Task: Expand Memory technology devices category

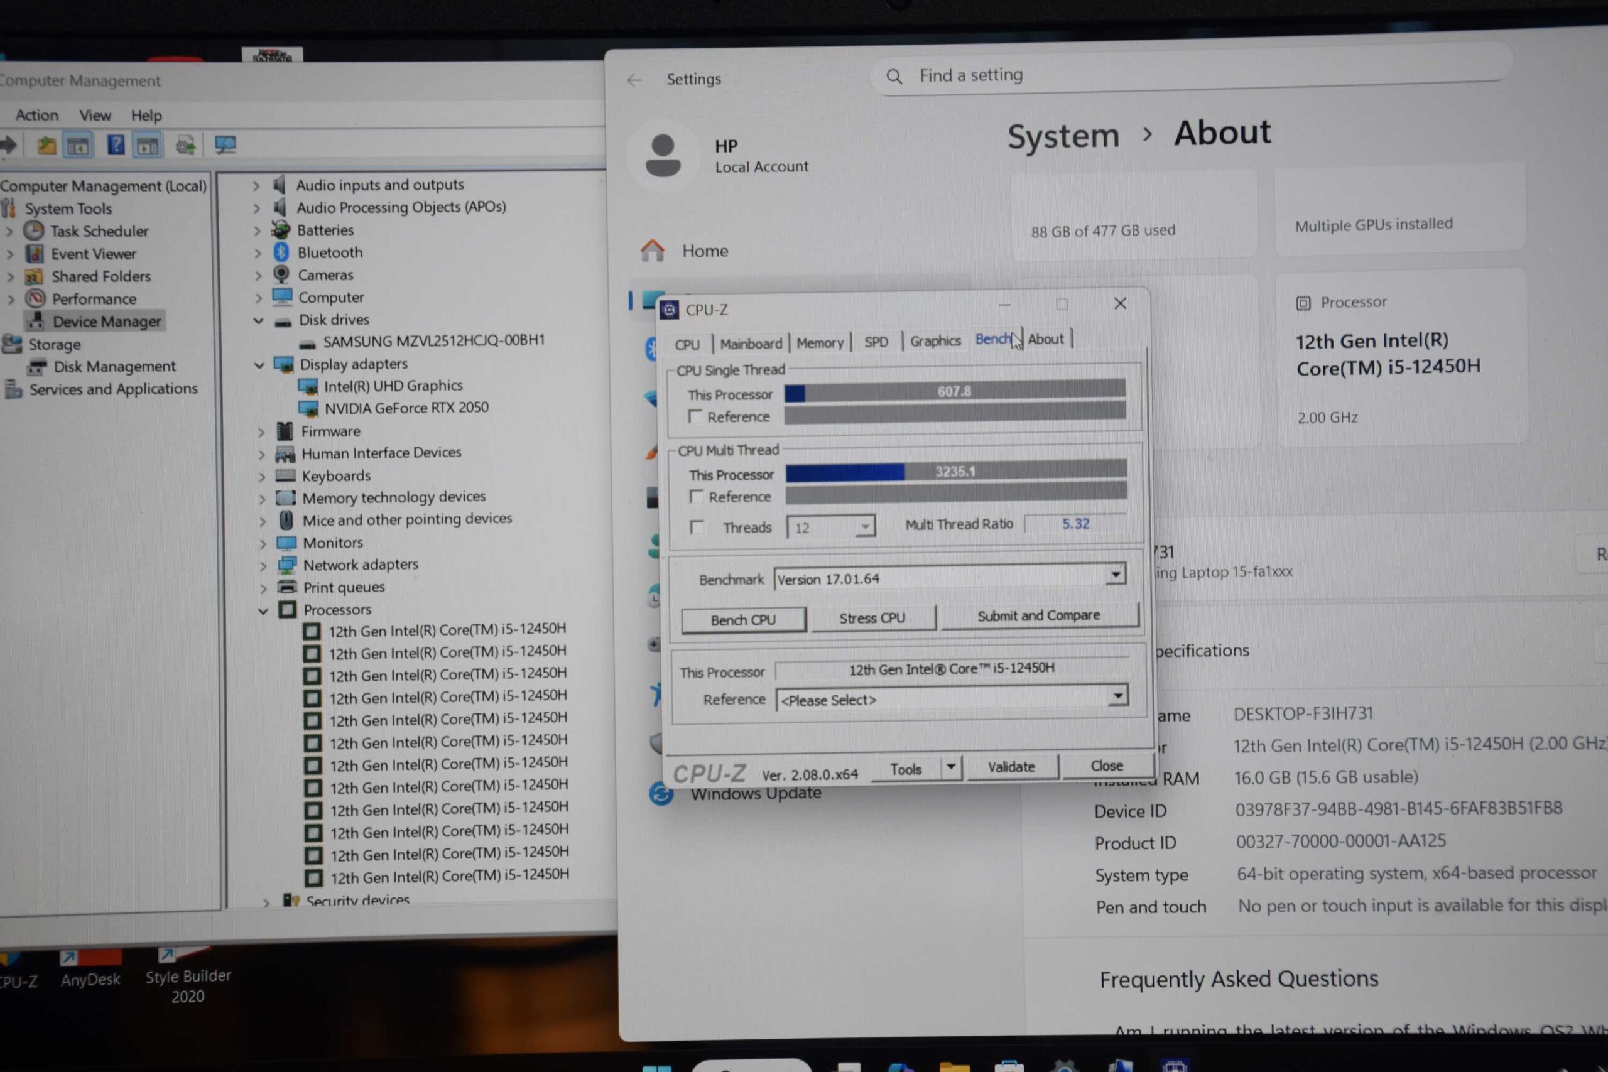Action: pyautogui.click(x=262, y=499)
